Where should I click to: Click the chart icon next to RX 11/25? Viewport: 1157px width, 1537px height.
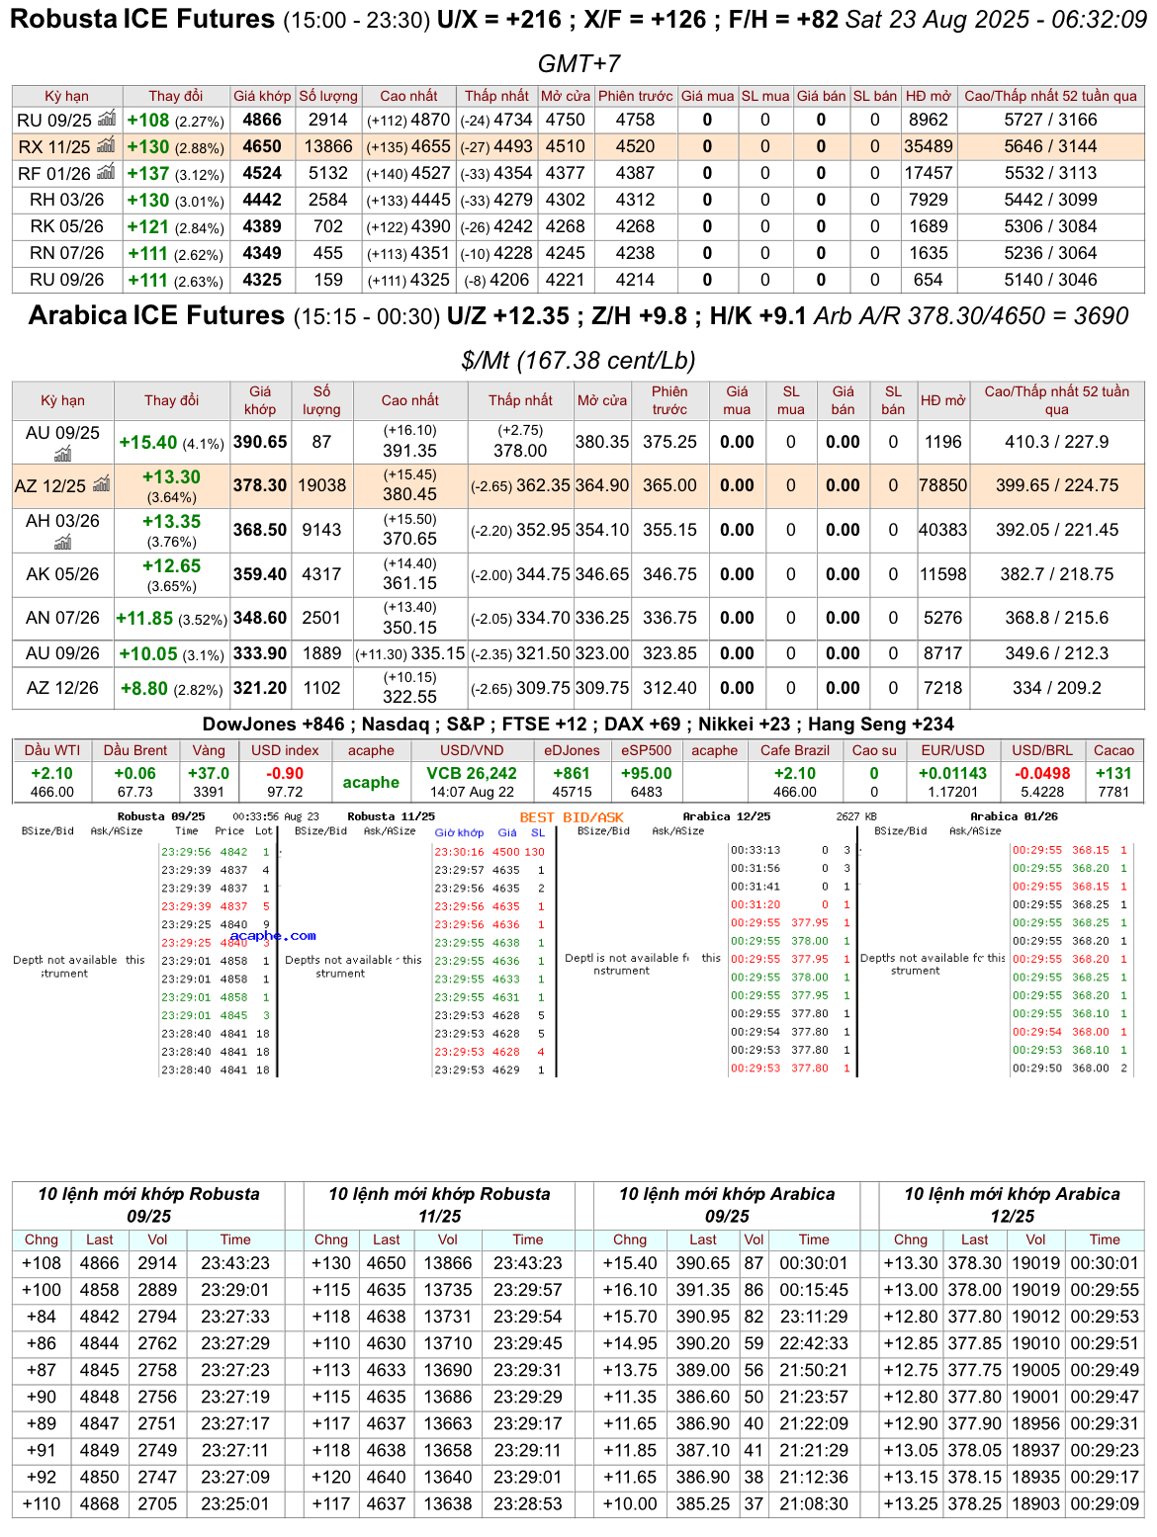[x=107, y=145]
